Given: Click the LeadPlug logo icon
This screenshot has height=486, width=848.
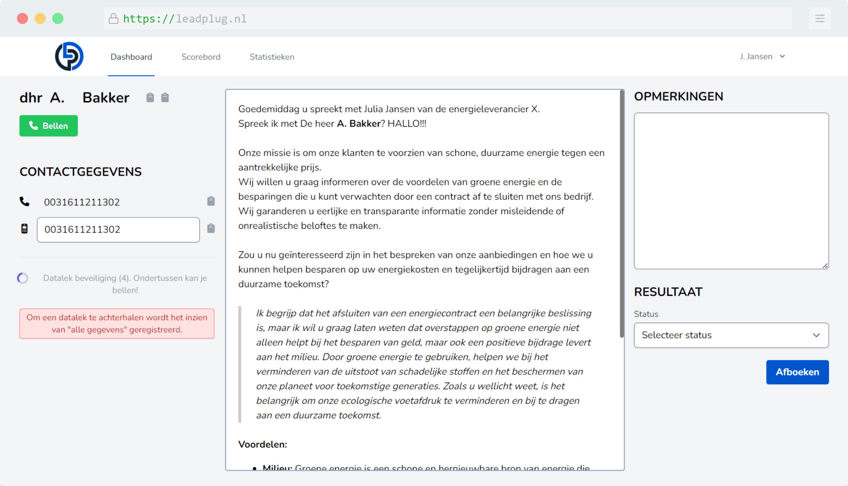Looking at the screenshot, I should (x=69, y=56).
